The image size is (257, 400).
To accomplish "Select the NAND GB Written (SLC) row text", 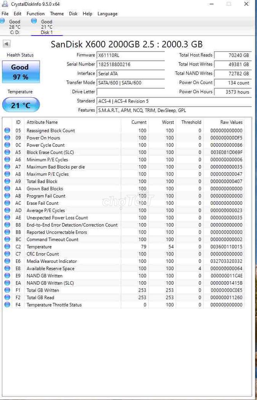I will (x=50, y=283).
